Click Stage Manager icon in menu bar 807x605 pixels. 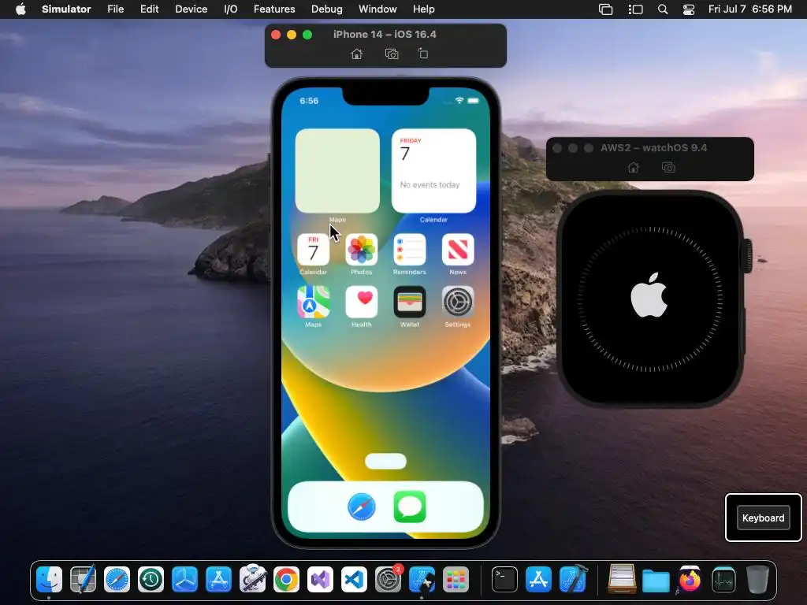tap(636, 9)
